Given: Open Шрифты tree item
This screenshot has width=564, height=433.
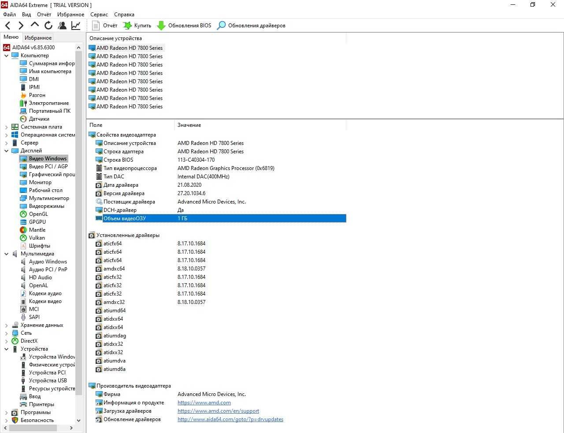Looking at the screenshot, I should [x=39, y=246].
